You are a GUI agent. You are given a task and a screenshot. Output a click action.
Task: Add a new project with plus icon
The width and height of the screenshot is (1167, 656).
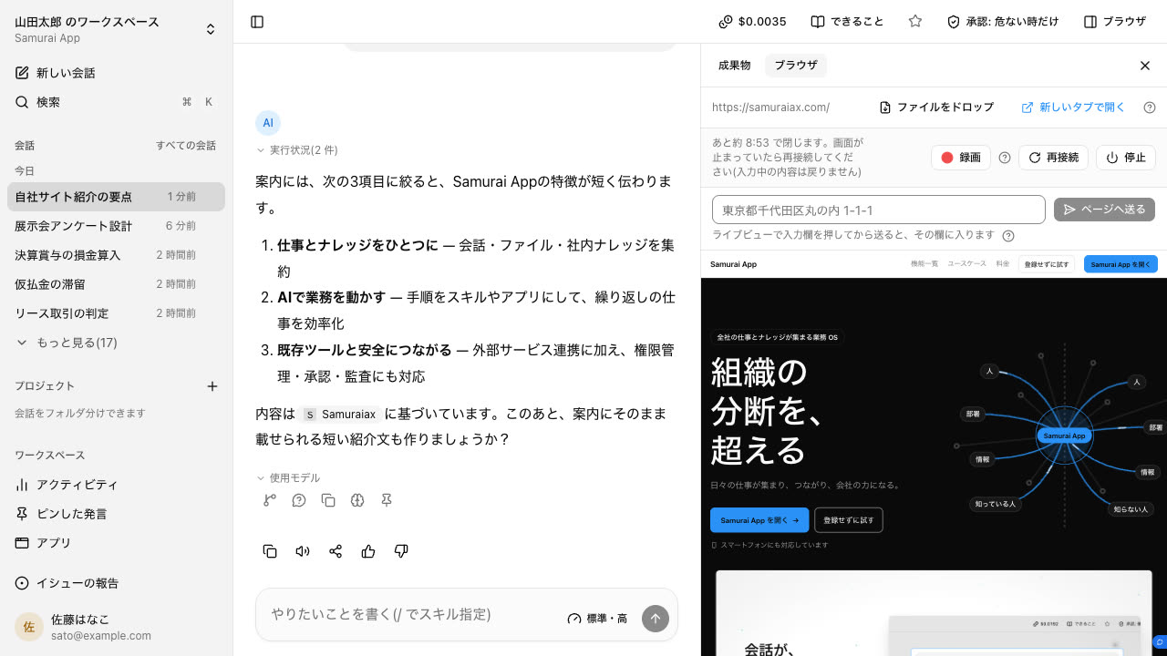212,386
